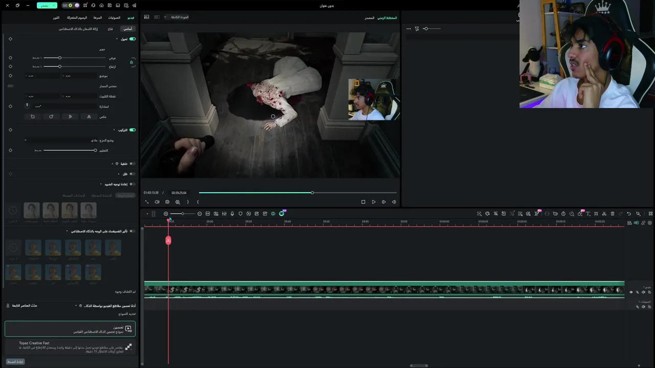Toggle the تحول (Transform) switch
Viewport: 655px width, 368px height.
click(133, 39)
